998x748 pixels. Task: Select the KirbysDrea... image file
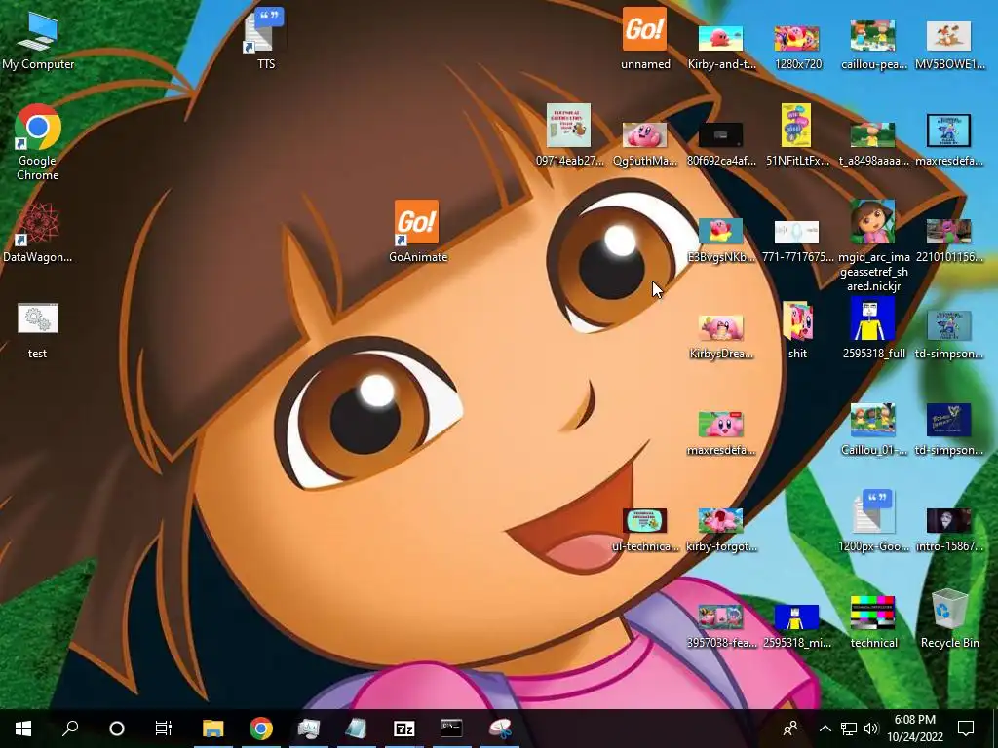[x=721, y=337]
